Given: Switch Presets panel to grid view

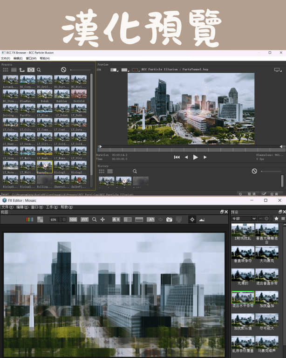Looking at the screenshot, I should [x=6, y=69].
